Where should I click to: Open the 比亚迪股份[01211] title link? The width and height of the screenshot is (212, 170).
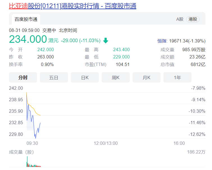(x=72, y=6)
